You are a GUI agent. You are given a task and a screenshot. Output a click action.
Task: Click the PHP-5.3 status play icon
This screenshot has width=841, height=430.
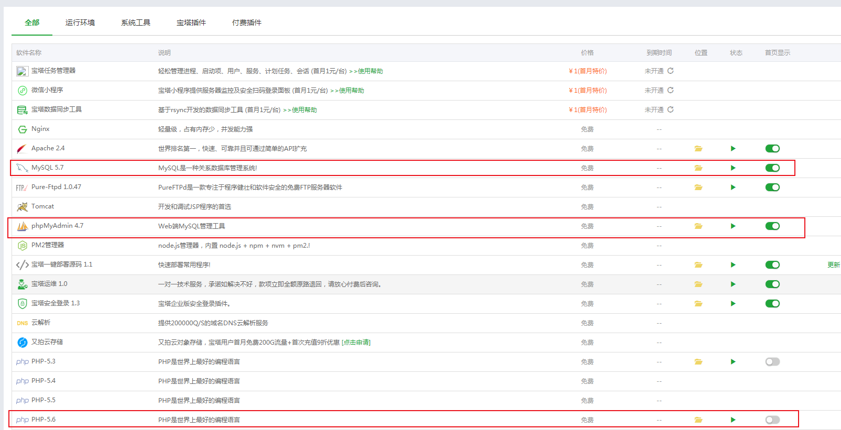click(x=733, y=362)
